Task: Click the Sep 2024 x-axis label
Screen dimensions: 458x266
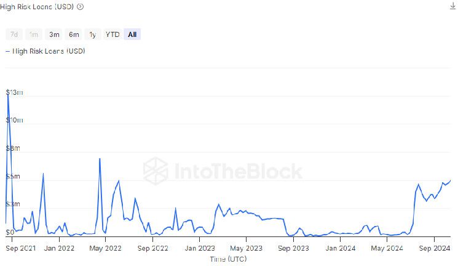Action: [x=435, y=249]
